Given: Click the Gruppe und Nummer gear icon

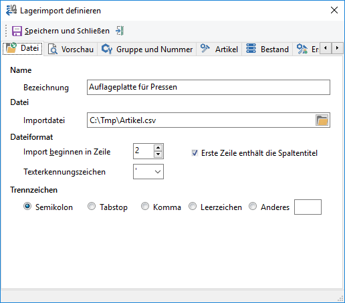Looking at the screenshot, I should click(107, 49).
